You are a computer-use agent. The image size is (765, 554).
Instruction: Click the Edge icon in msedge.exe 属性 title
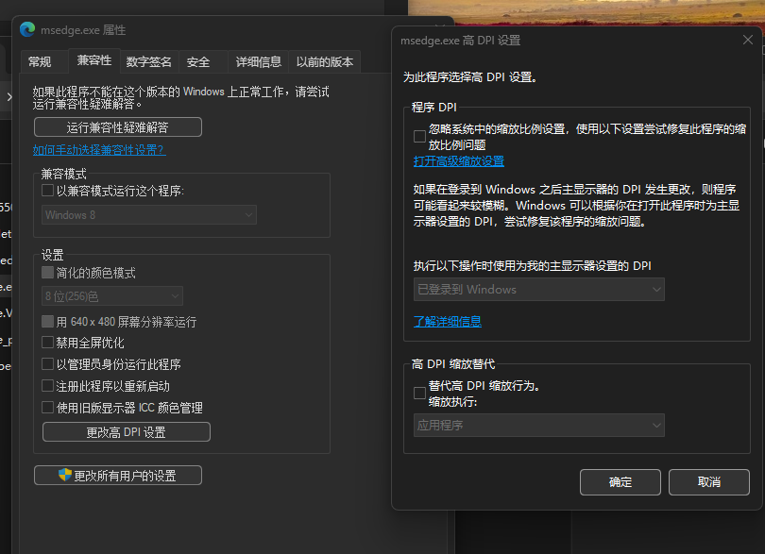(x=27, y=30)
